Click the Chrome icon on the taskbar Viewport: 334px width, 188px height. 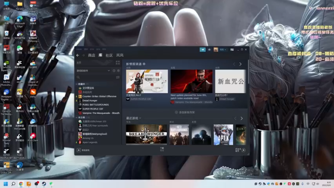(21, 184)
